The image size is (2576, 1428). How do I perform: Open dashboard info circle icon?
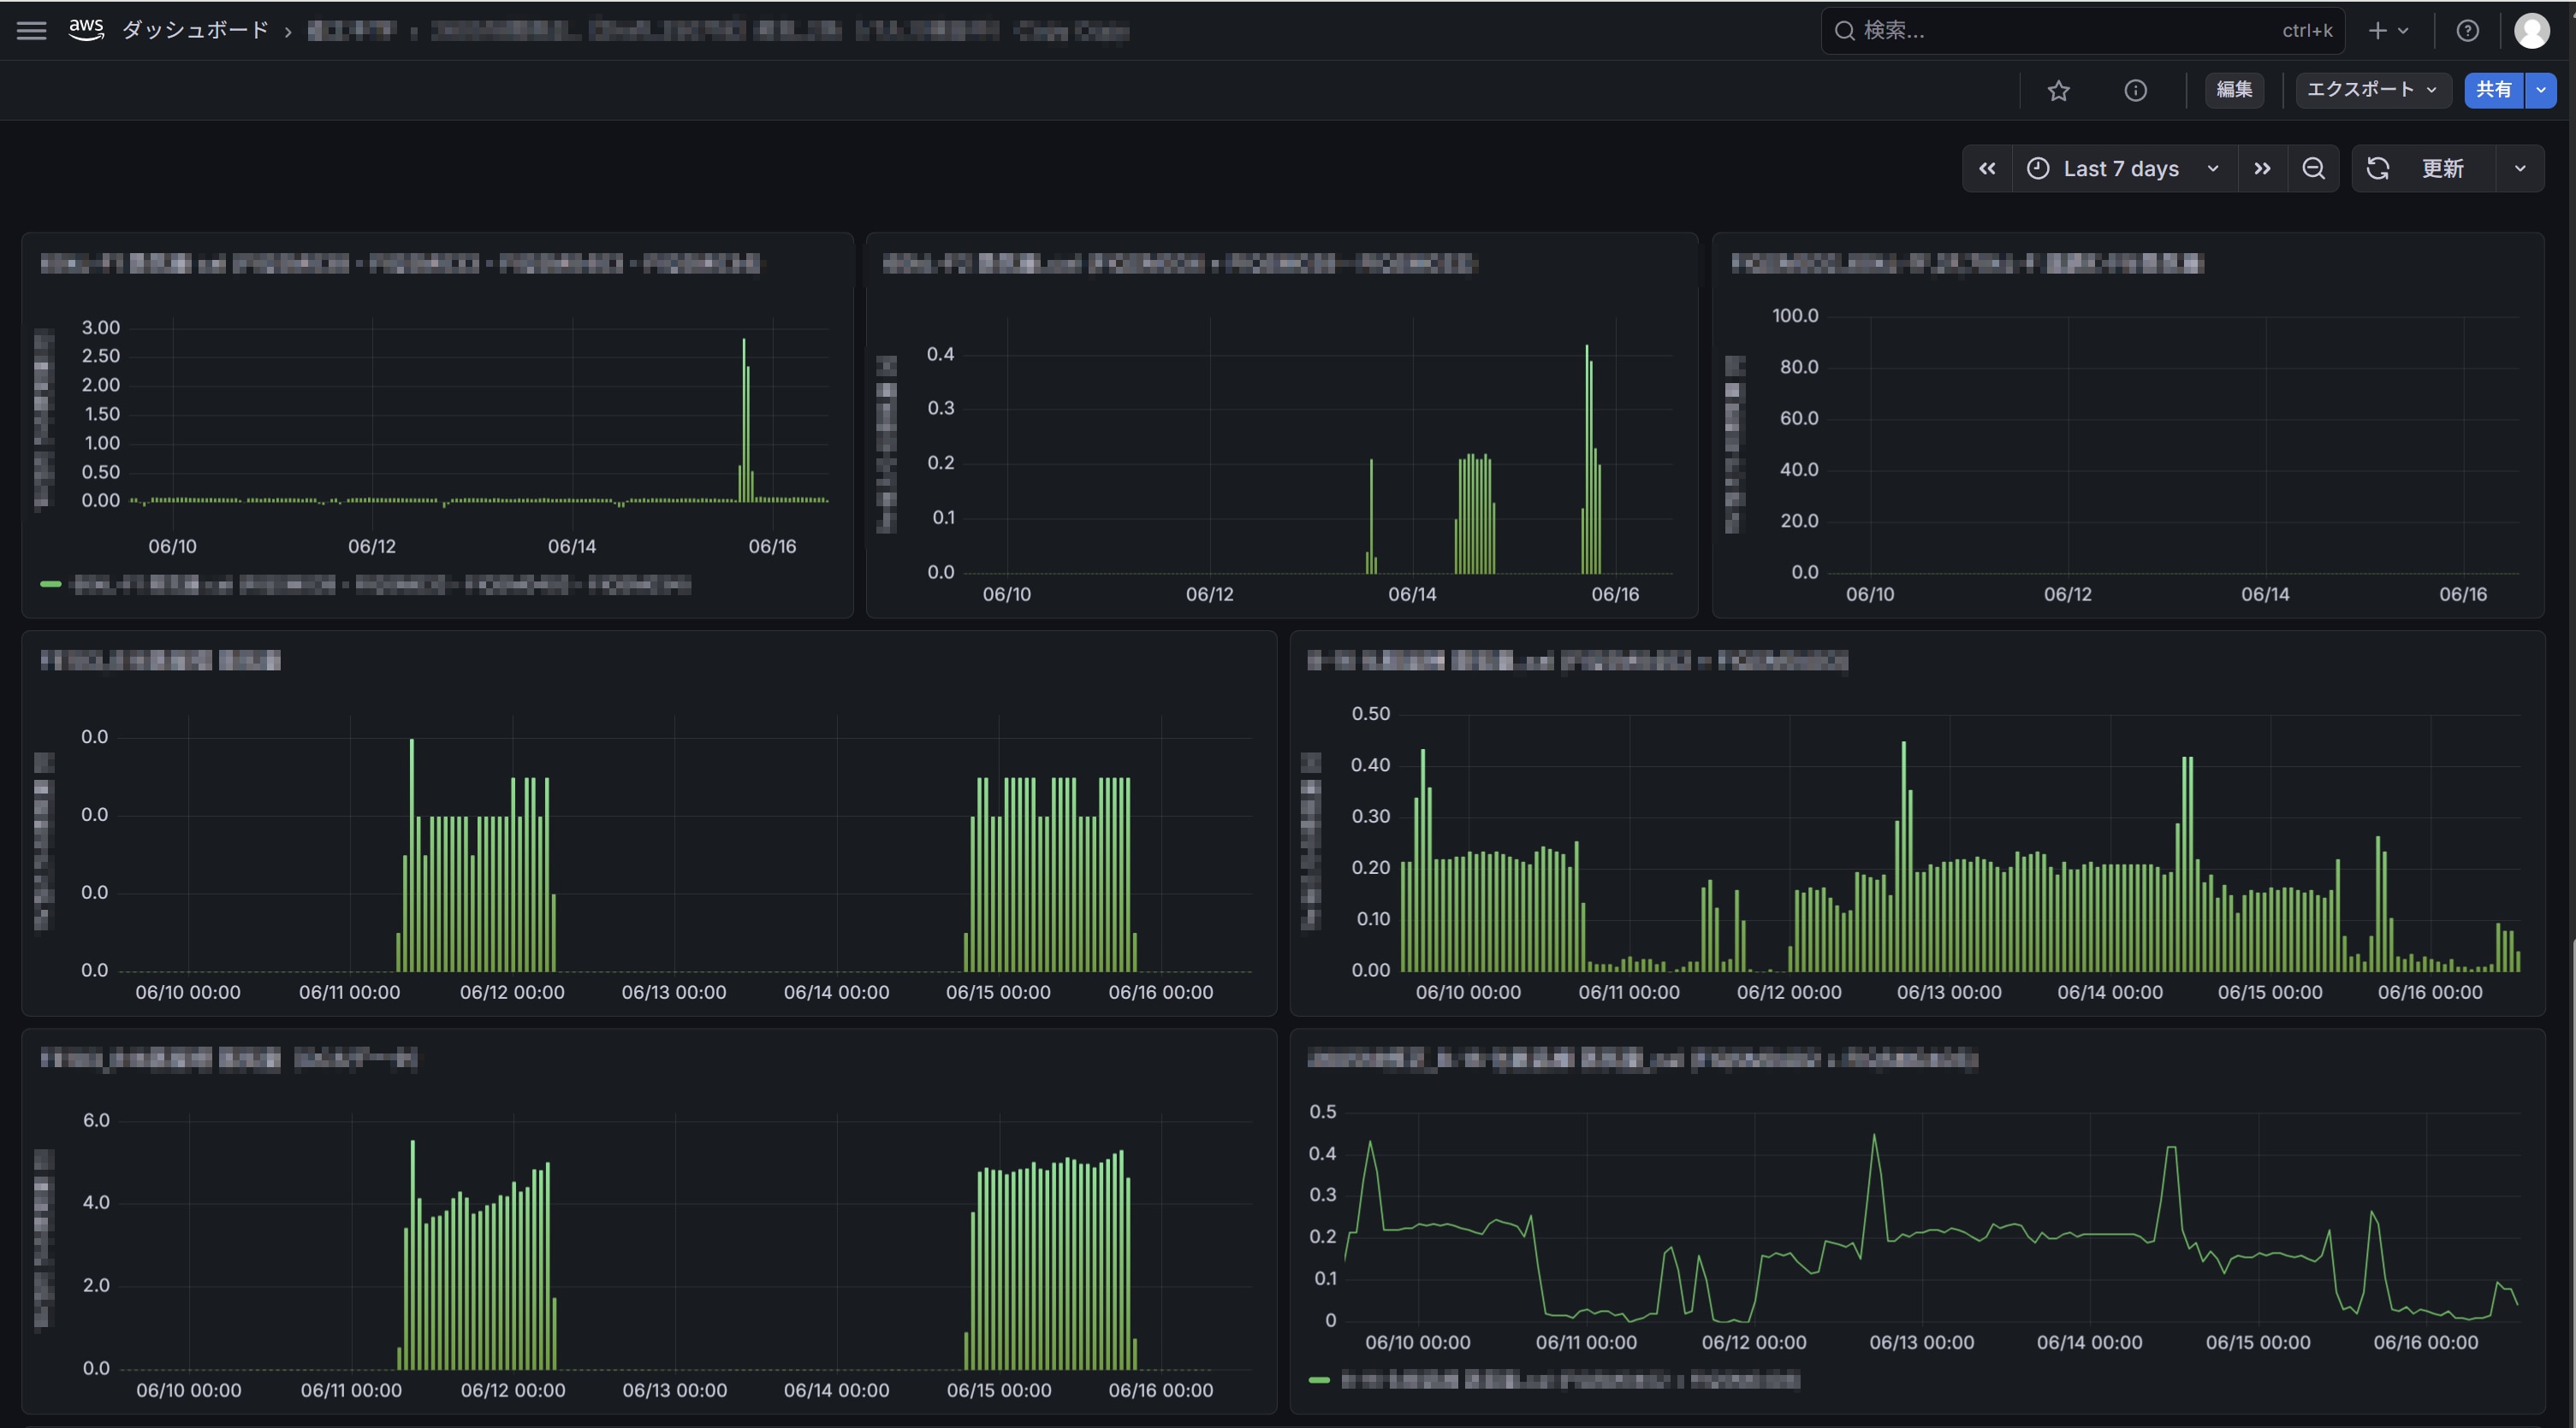[x=2135, y=90]
